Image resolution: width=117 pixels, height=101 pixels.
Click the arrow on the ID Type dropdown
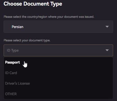tap(107, 50)
